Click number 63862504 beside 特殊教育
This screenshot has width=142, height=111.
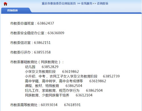tap(74, 86)
